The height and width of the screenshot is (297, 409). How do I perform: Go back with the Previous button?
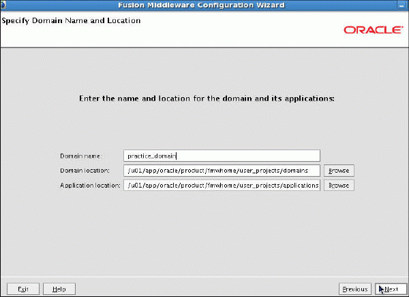click(x=354, y=289)
